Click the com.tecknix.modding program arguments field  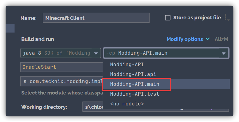coord(62,81)
